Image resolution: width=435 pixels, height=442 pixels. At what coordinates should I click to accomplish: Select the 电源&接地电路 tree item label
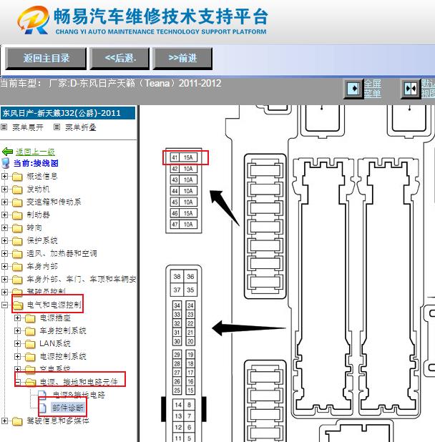tap(79, 395)
